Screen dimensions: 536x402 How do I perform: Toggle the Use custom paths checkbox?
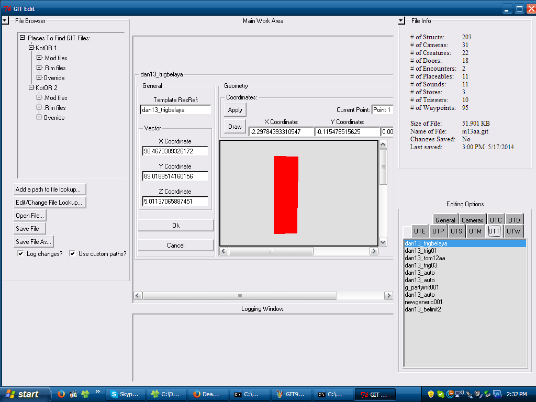(72, 254)
